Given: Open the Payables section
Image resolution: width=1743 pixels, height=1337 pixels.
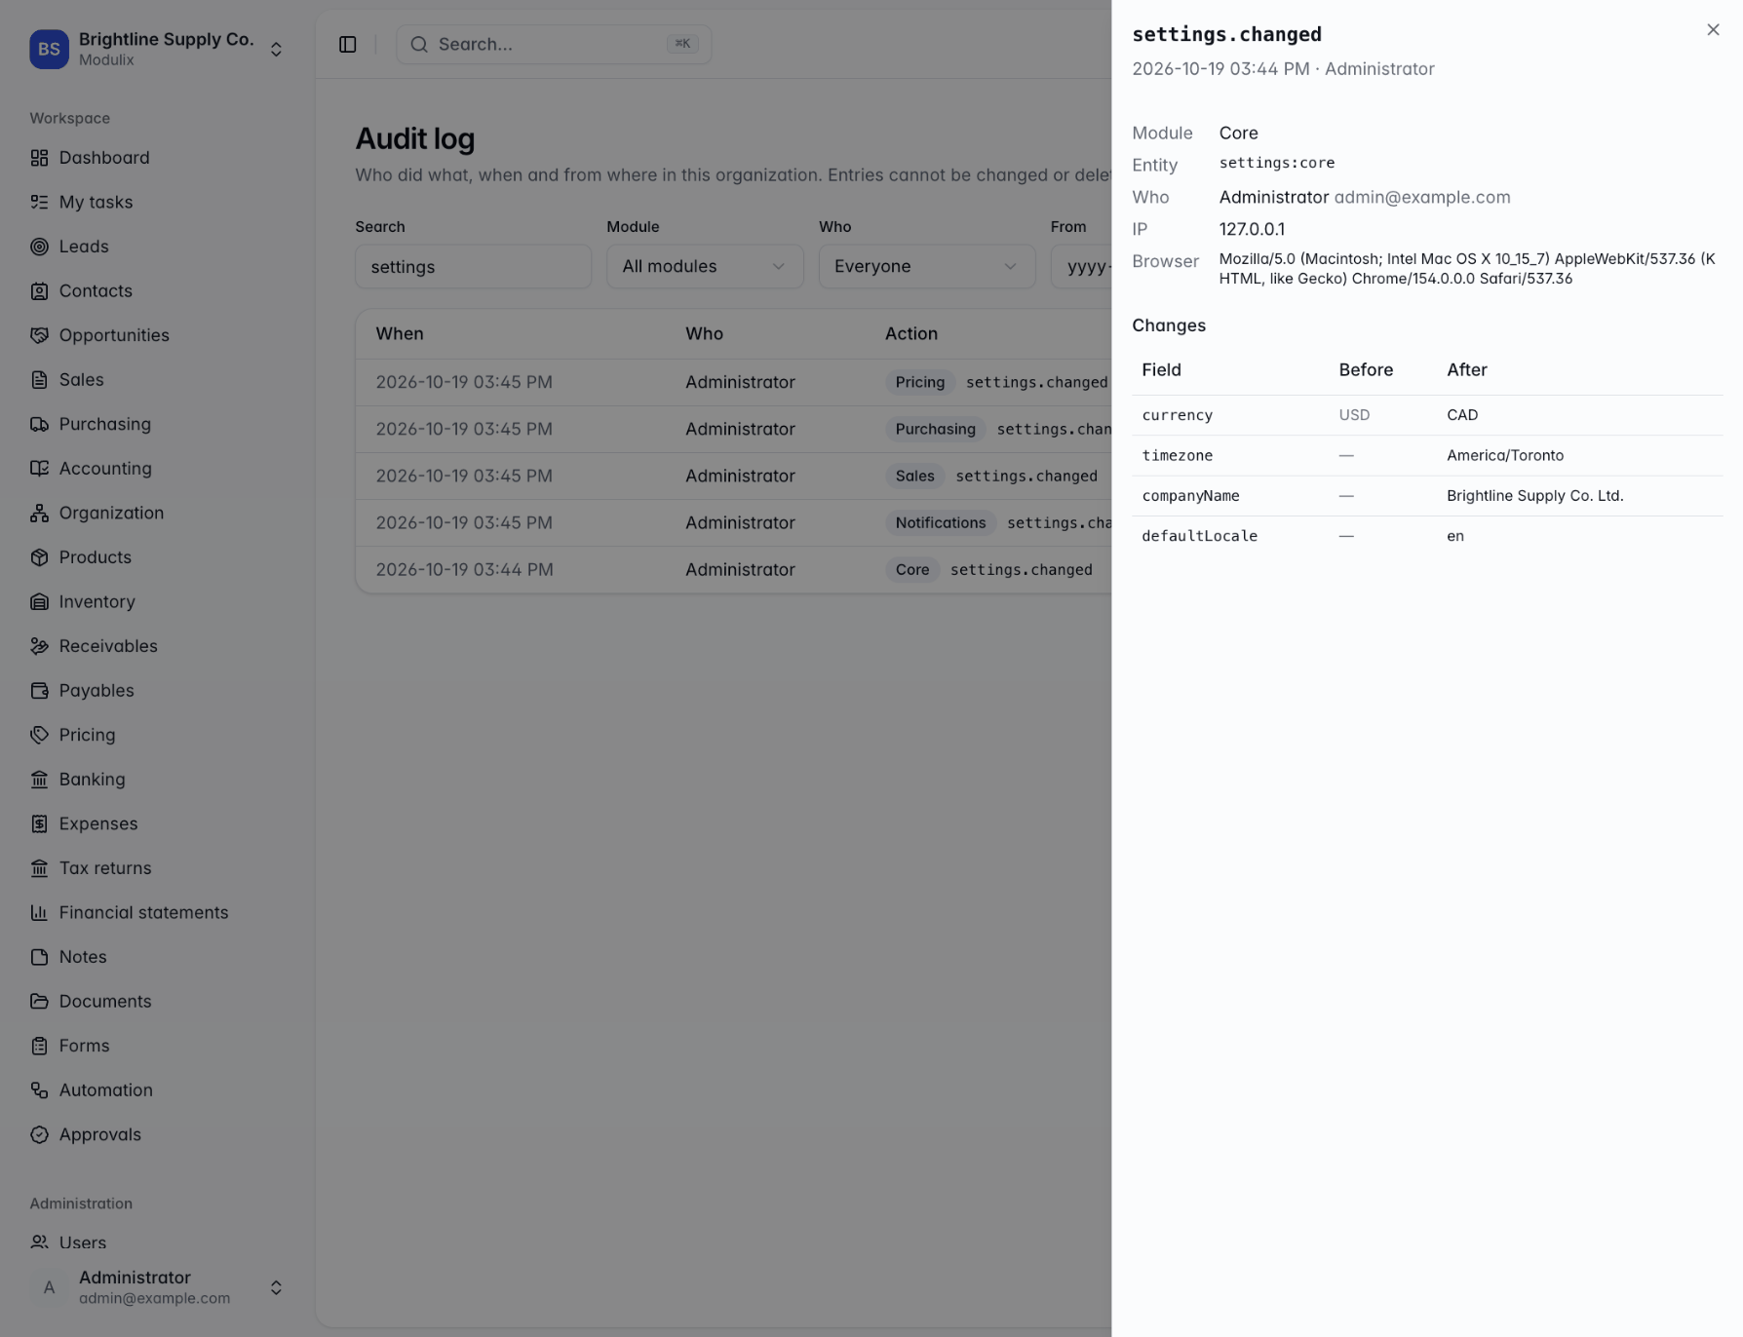Looking at the screenshot, I should (x=157, y=690).
